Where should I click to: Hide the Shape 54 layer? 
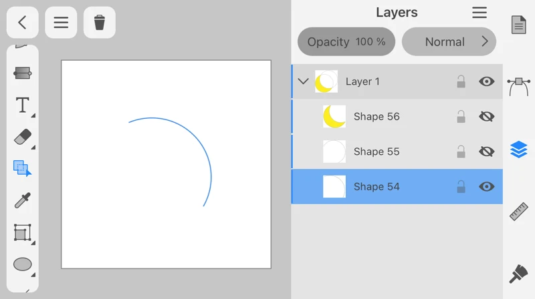point(486,187)
